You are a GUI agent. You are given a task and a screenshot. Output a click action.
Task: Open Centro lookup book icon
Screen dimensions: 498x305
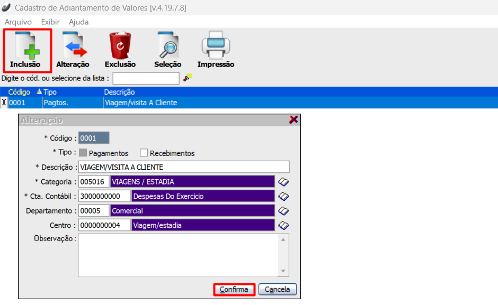[x=284, y=225]
